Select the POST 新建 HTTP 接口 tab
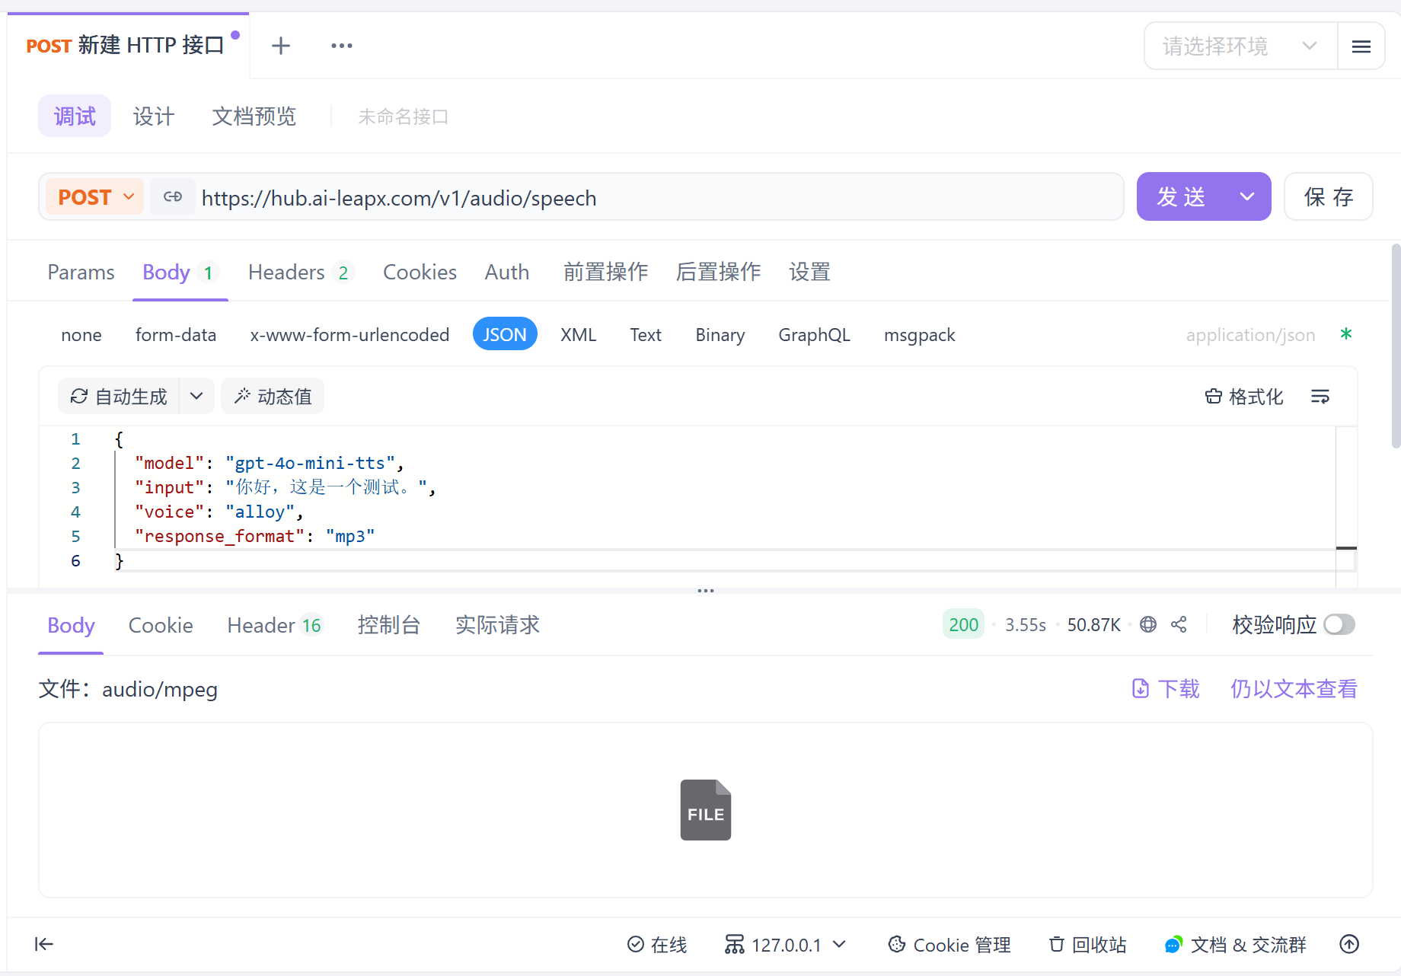Image resolution: width=1401 pixels, height=976 pixels. pyautogui.click(x=128, y=46)
